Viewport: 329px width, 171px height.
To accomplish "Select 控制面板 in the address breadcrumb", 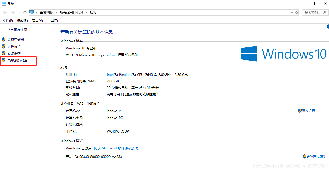I will (x=47, y=12).
